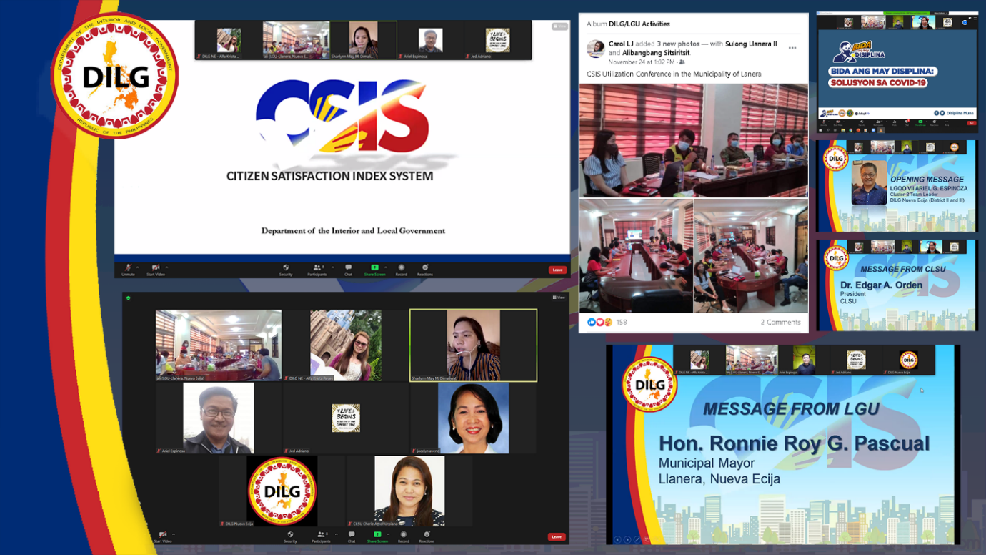Open the bottom-left conference room photo
986x555 pixels.
pos(636,256)
